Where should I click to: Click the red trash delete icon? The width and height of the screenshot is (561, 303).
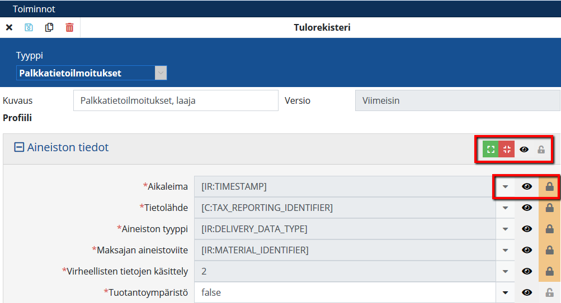(x=69, y=27)
